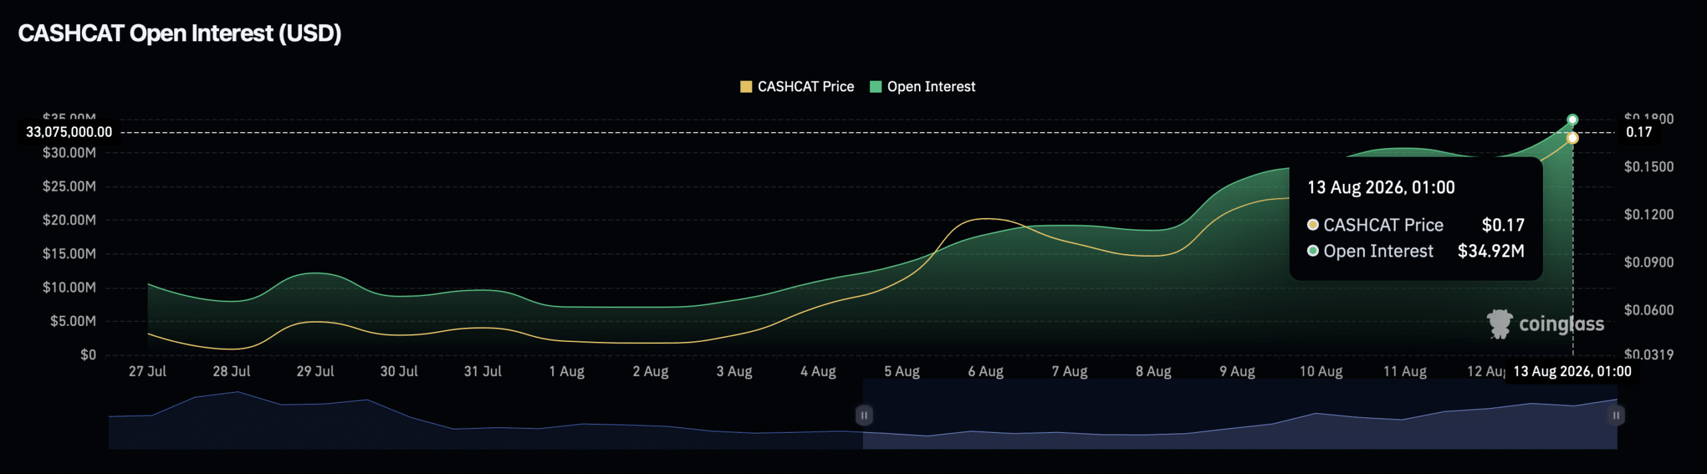The width and height of the screenshot is (1707, 474).
Task: Click the 2 Aug date label
Action: click(651, 371)
